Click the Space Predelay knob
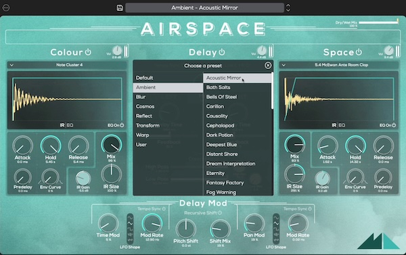 (383, 177)
